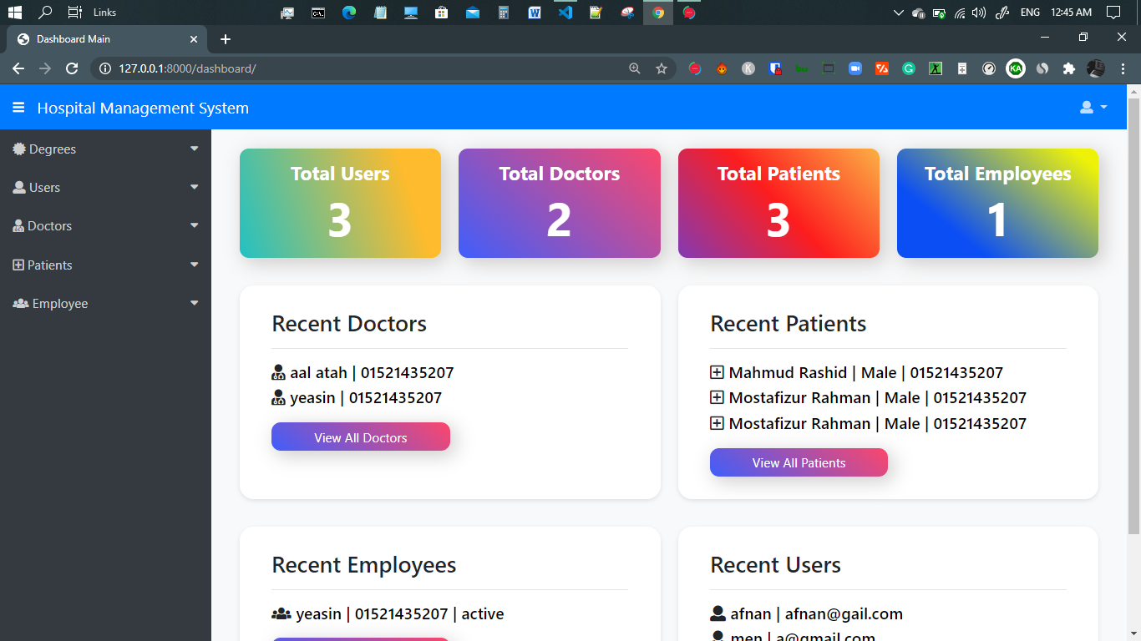The width and height of the screenshot is (1141, 641).
Task: Open the Chrome profile avatar
Action: click(1096, 68)
